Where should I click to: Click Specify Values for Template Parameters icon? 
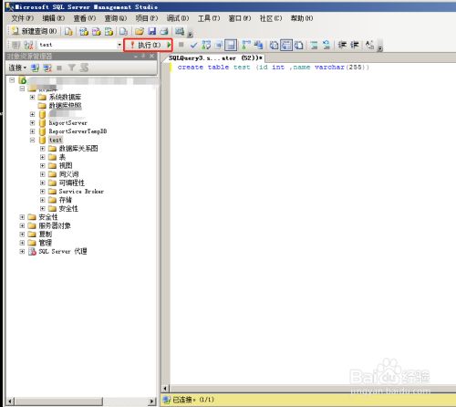(x=369, y=45)
